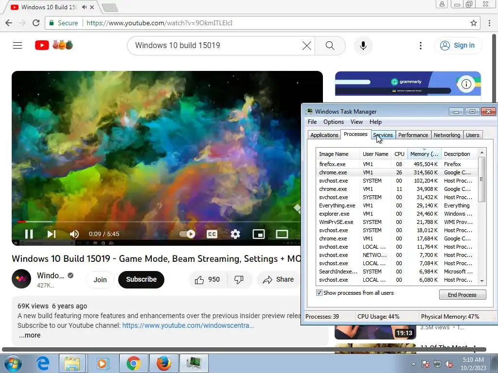Open the Chrome profile user icon
Image resolution: width=498 pixels, height=373 pixels.
[x=442, y=4]
